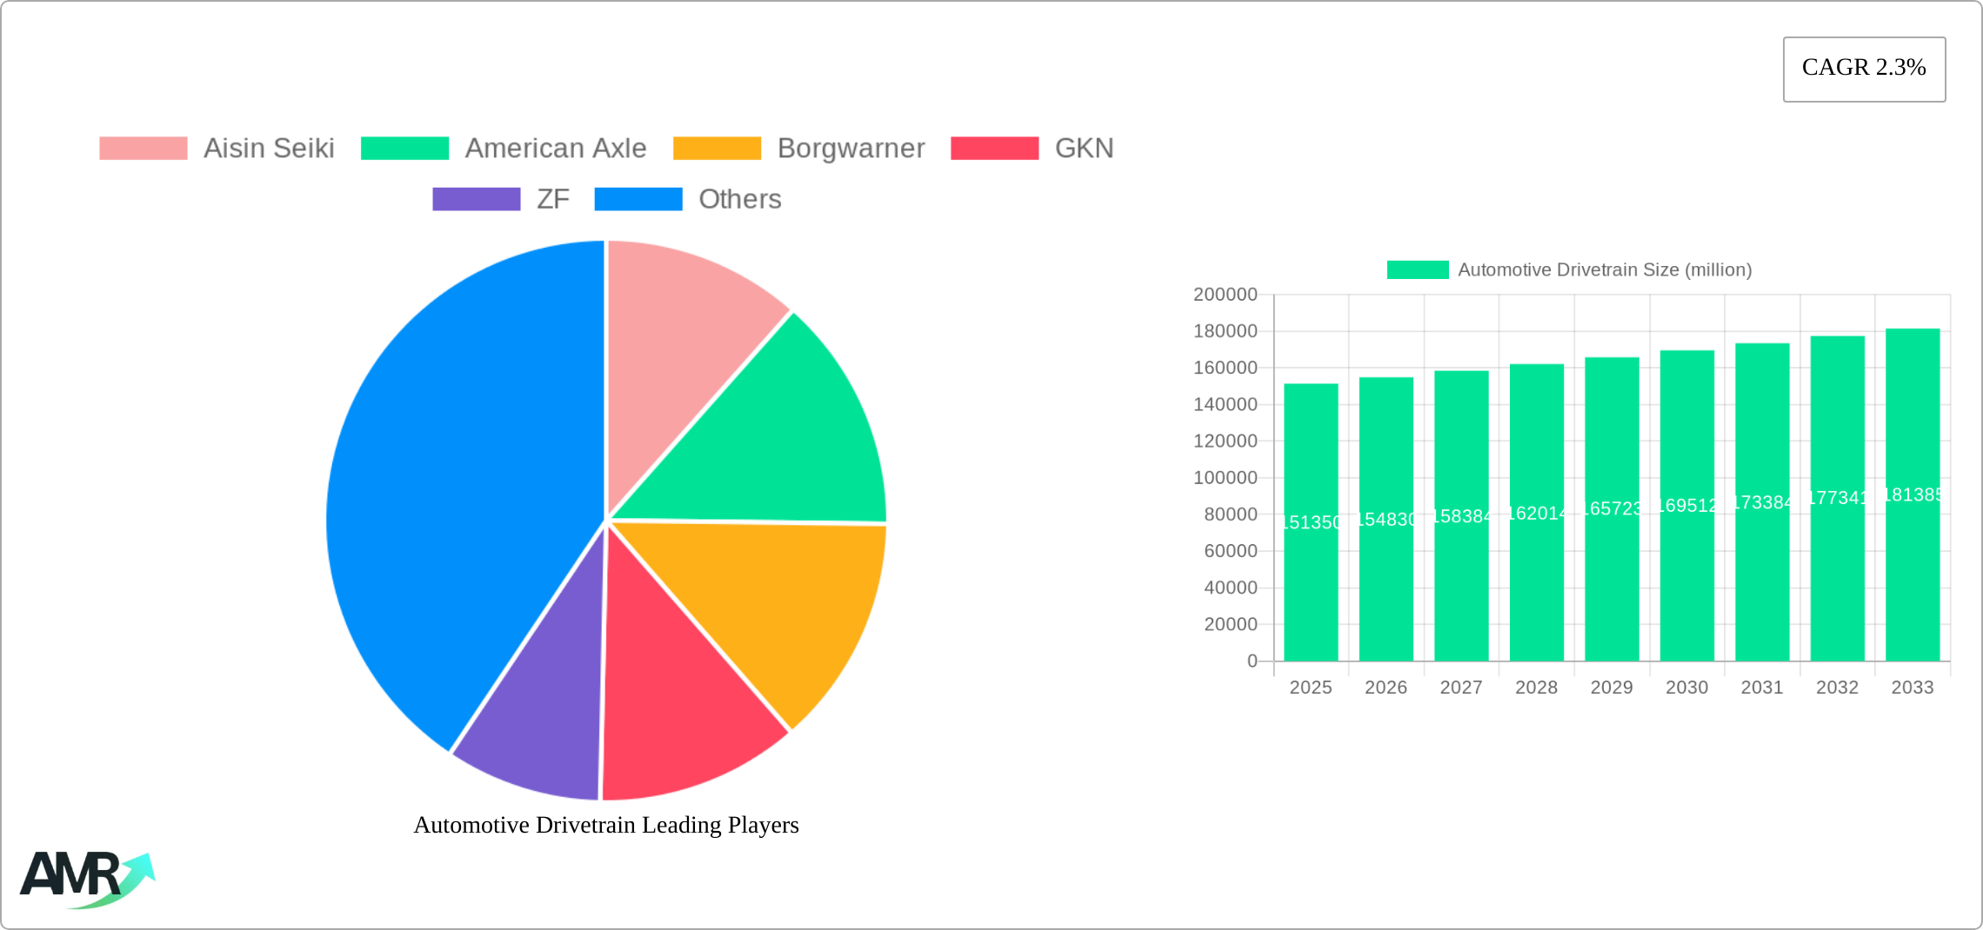Click the American Axle legend label
This screenshot has width=1983, height=930.
tap(558, 148)
